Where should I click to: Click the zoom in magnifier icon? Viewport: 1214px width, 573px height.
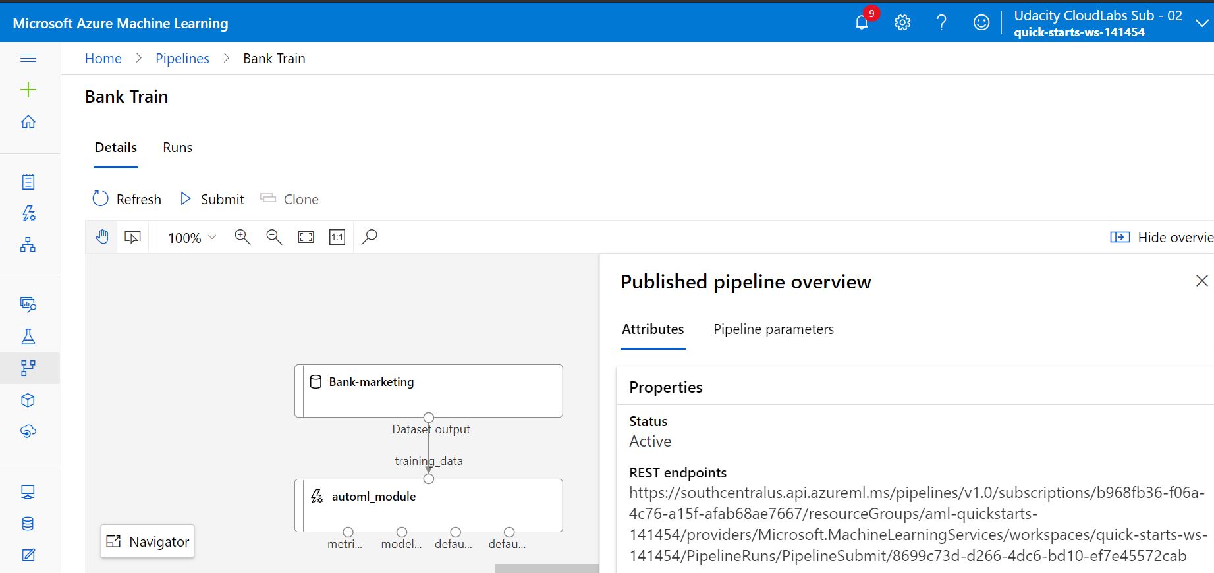242,237
